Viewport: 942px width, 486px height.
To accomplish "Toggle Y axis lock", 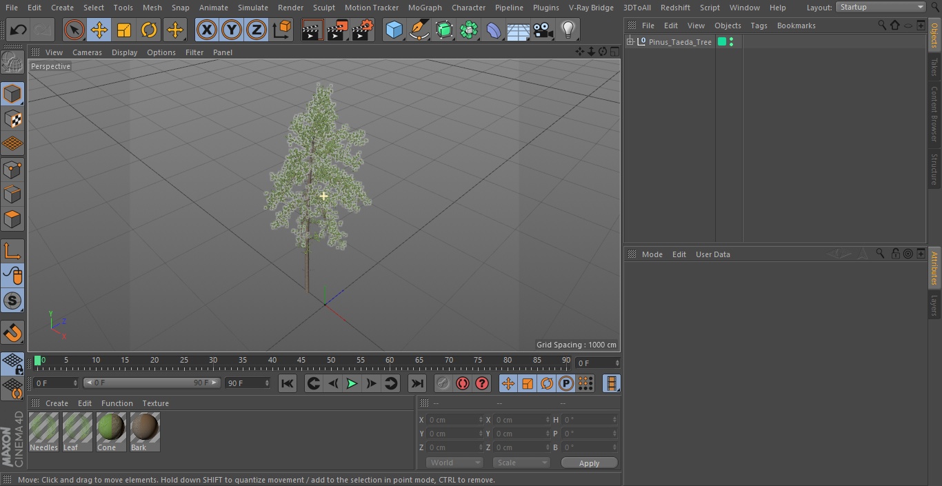I will pyautogui.click(x=232, y=30).
